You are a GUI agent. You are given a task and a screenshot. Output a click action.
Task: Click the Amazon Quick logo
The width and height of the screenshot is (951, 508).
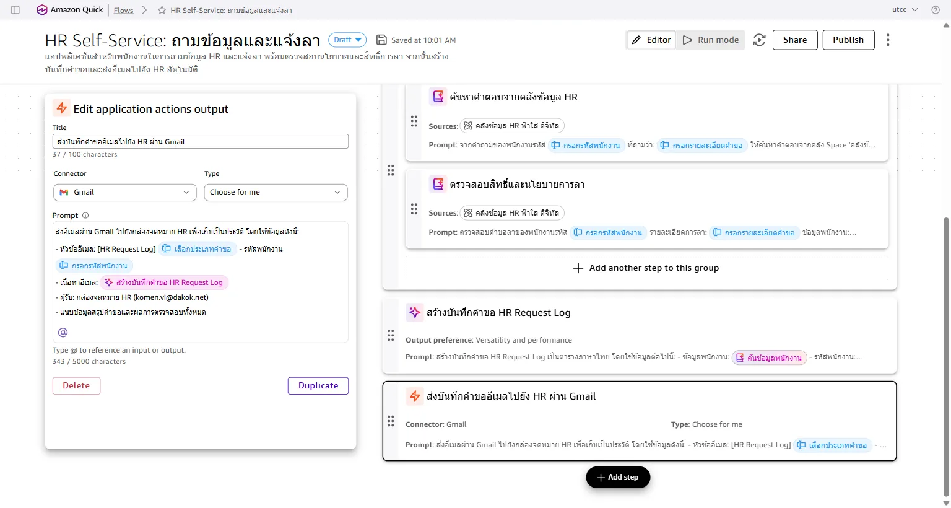[x=70, y=10]
